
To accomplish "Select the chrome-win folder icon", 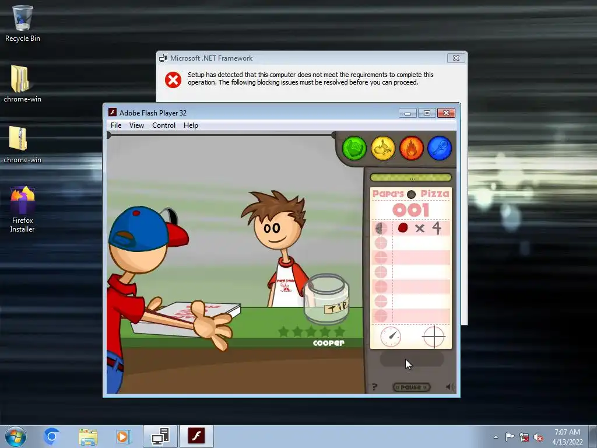I will pos(23,84).
